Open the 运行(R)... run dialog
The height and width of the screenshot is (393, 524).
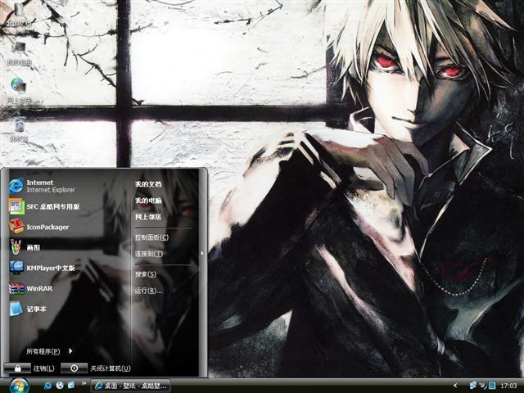tap(149, 291)
